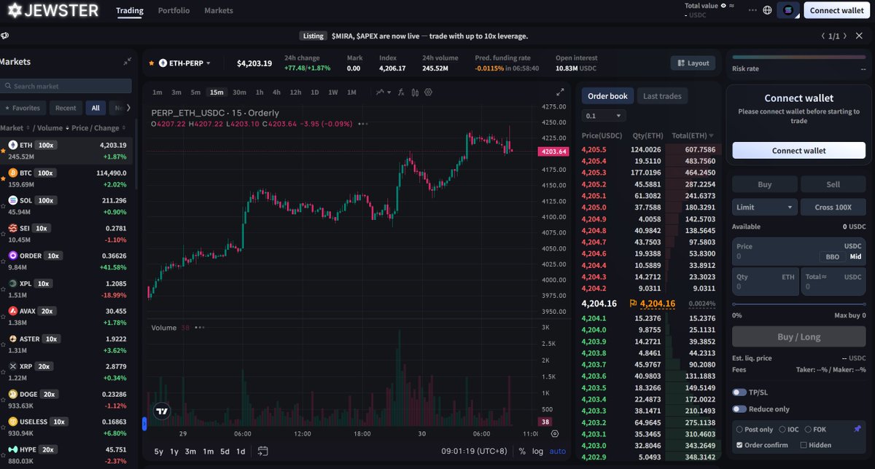
Task: Click the AVAX coin icon in markets list
Action: click(x=13, y=311)
